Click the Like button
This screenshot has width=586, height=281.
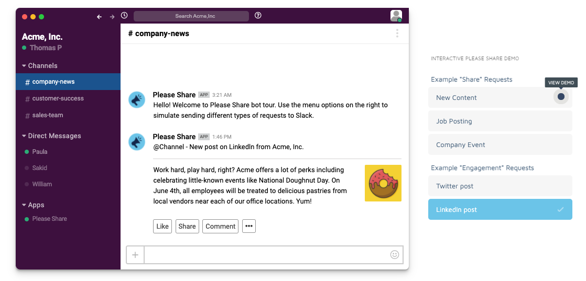coord(162,226)
